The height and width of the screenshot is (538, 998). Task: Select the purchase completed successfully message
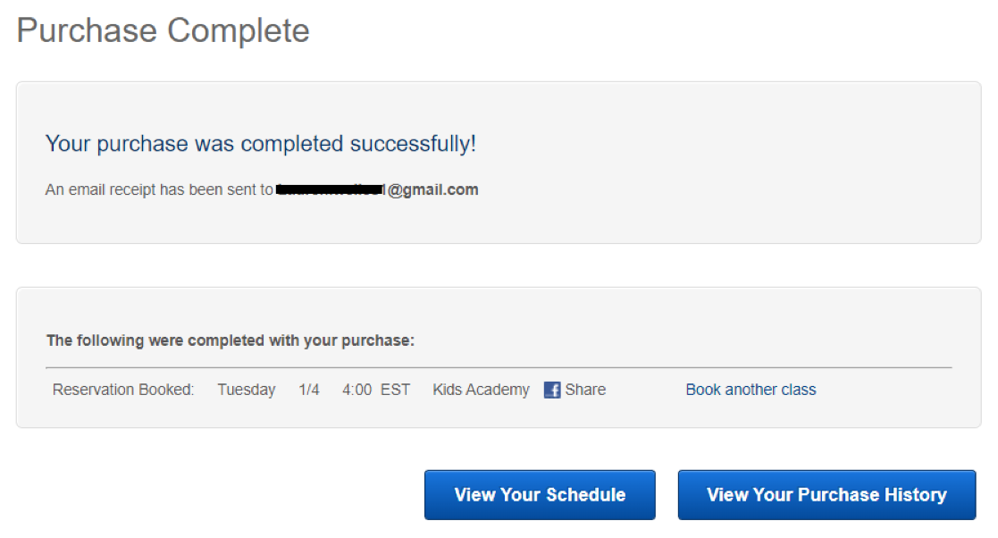pyautogui.click(x=260, y=144)
